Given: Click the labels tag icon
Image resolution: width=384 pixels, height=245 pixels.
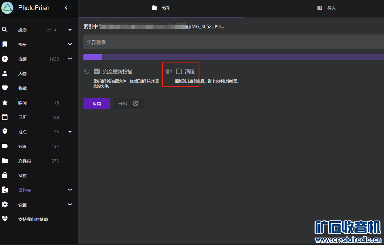Looking at the screenshot, I should tap(5, 146).
